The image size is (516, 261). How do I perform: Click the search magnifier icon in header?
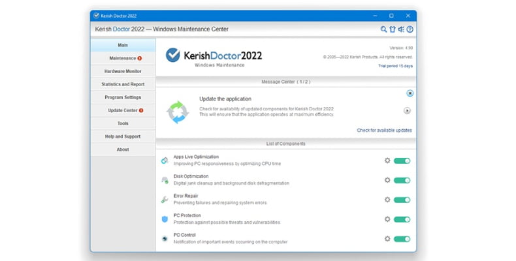click(384, 29)
